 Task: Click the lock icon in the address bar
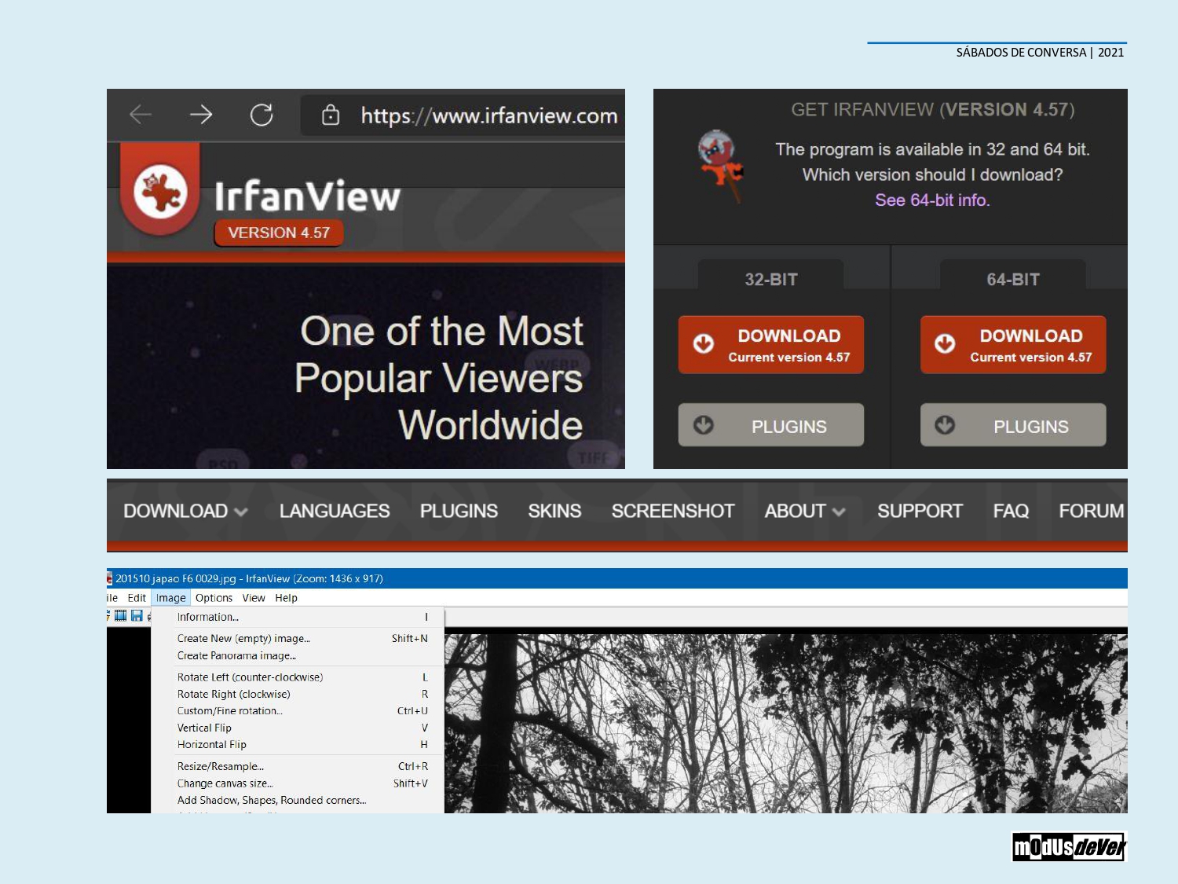[331, 116]
